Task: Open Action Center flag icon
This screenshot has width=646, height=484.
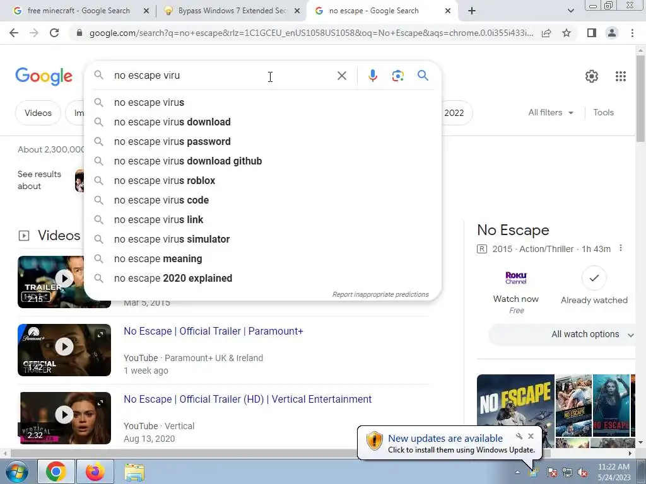Action: [551, 472]
